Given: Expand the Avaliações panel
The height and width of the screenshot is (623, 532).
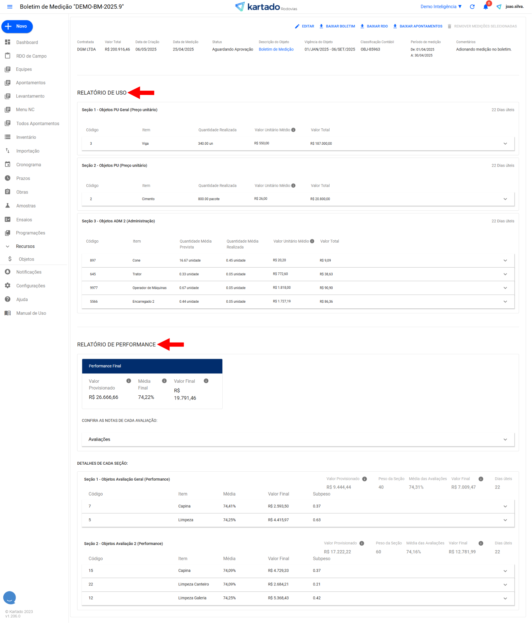Looking at the screenshot, I should coord(505,439).
